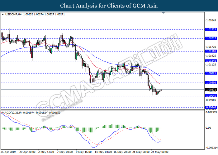Click the 1.01125 axis price value

coord(211,64)
